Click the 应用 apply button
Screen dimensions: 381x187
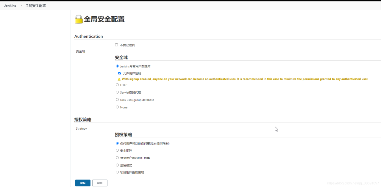[100, 183]
